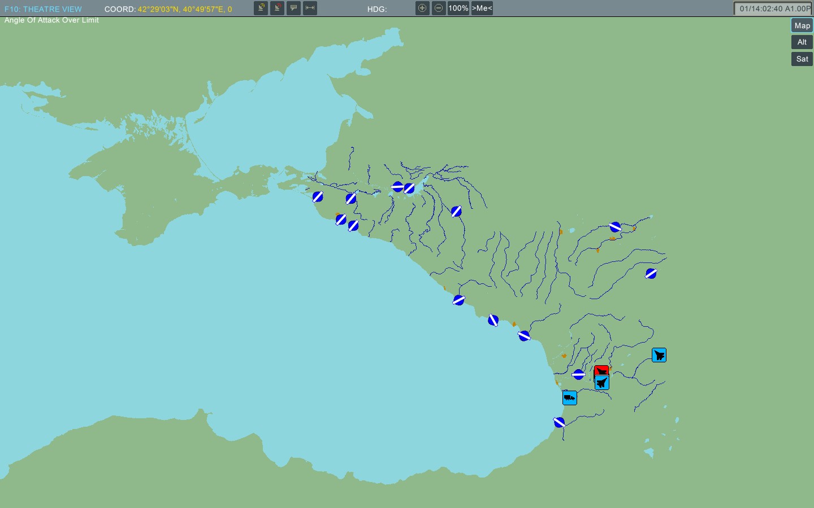Select the airfield roundel near the river delta
The width and height of the screenshot is (814, 508).
402,188
